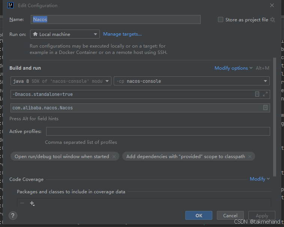
Task: Remove Add dependencies with provided scope chip
Action: coord(250,157)
